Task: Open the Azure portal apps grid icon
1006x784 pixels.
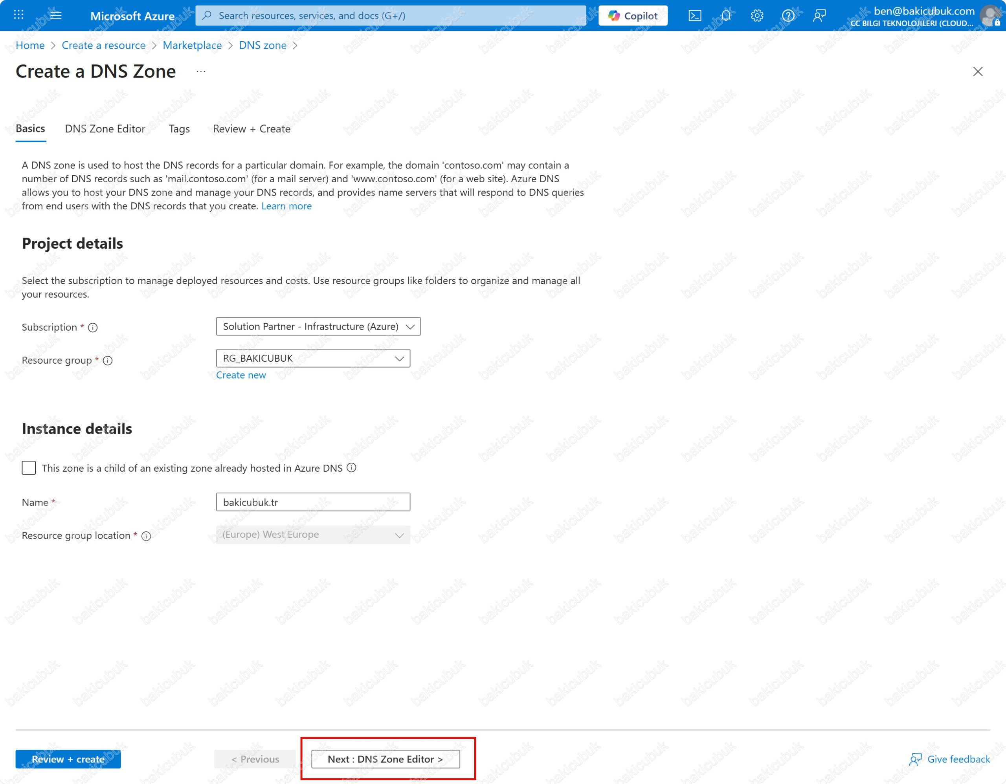Action: click(x=18, y=15)
